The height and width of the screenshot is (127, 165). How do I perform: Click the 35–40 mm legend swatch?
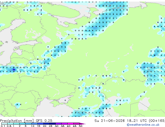click(x=64, y=124)
